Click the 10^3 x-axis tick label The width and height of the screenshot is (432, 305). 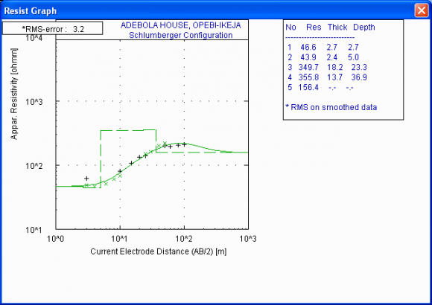[x=248, y=238]
